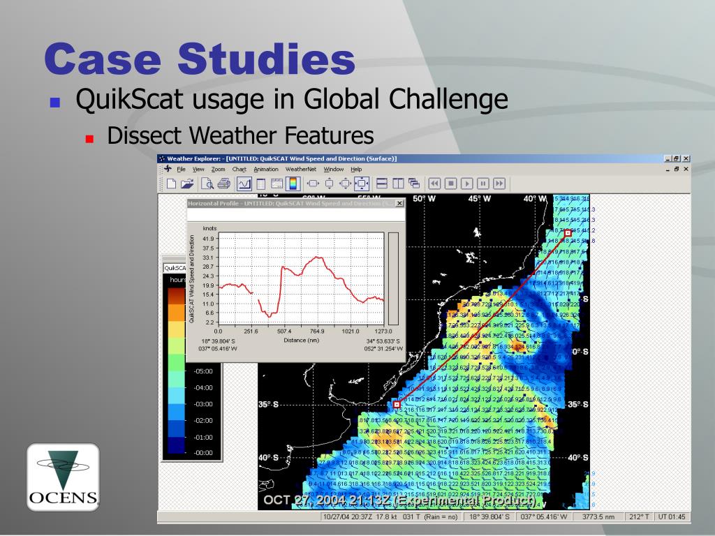This screenshot has width=715, height=536.
Task: Minimize the Weather Explorer window
Action: pyautogui.click(x=668, y=158)
